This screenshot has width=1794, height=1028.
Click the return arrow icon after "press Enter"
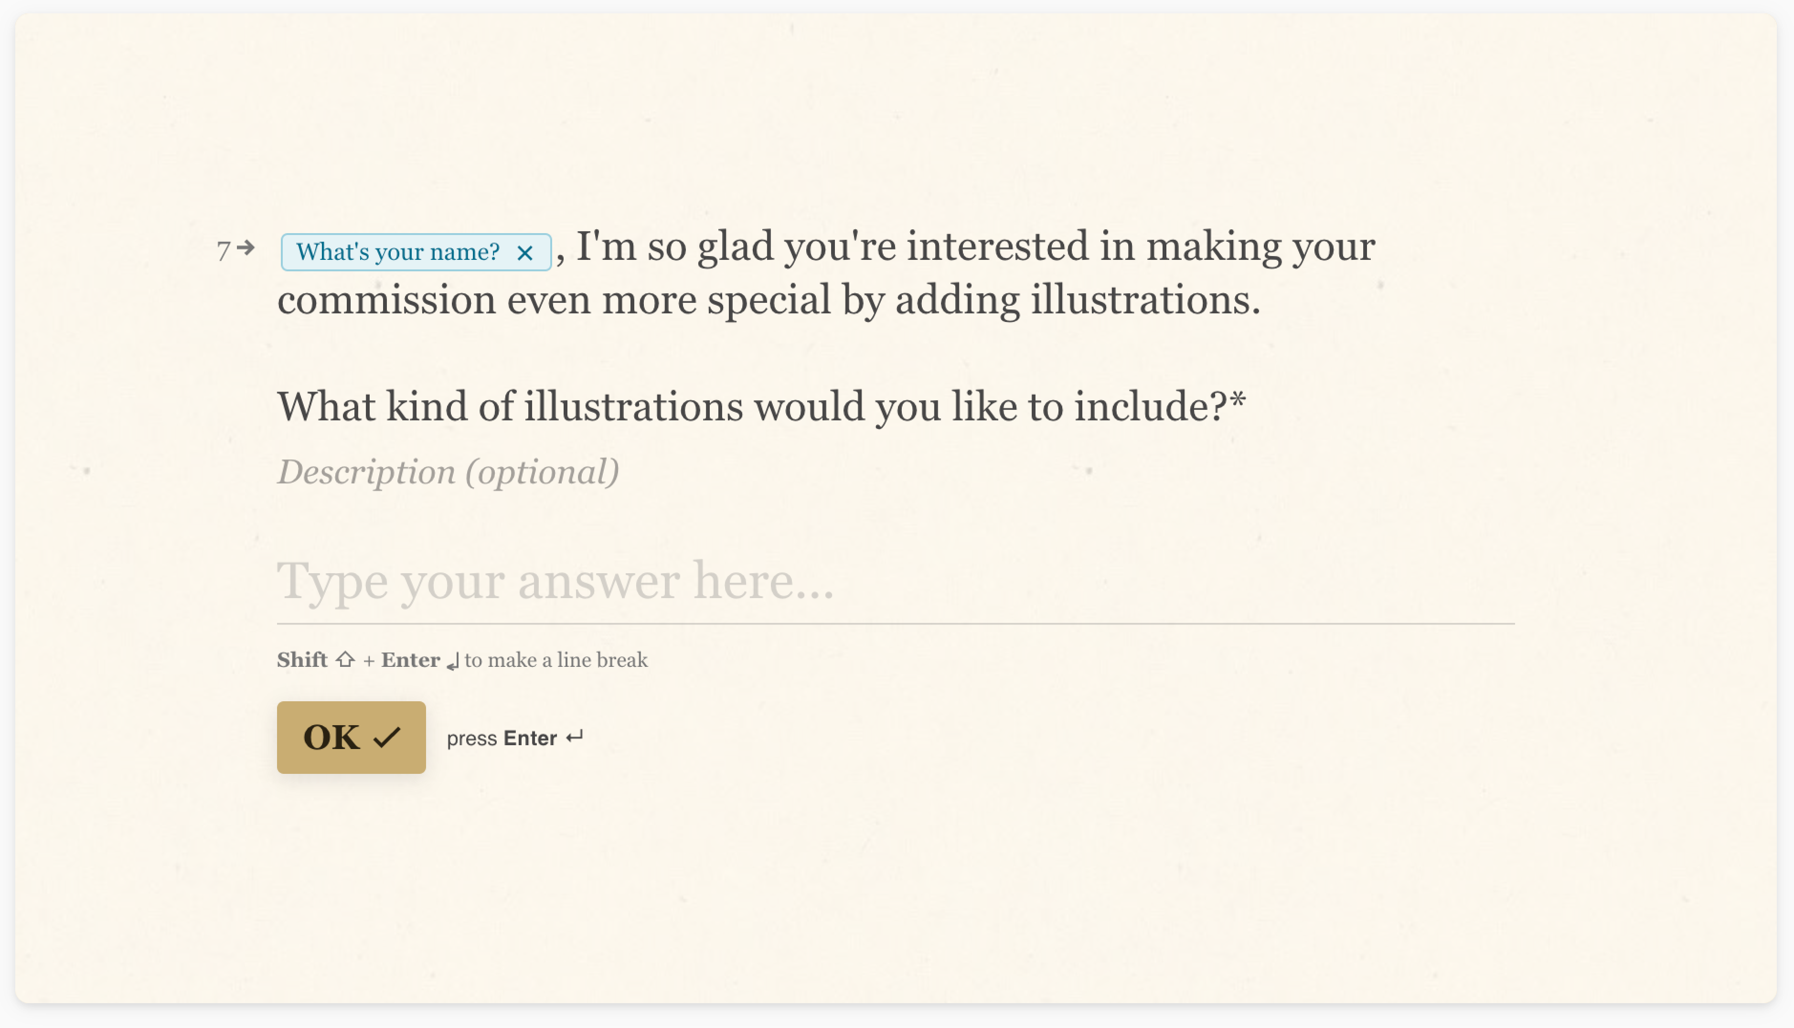575,737
